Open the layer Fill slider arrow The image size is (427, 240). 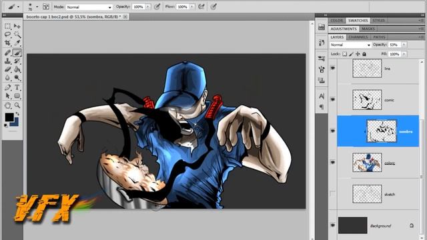pyautogui.click(x=404, y=54)
